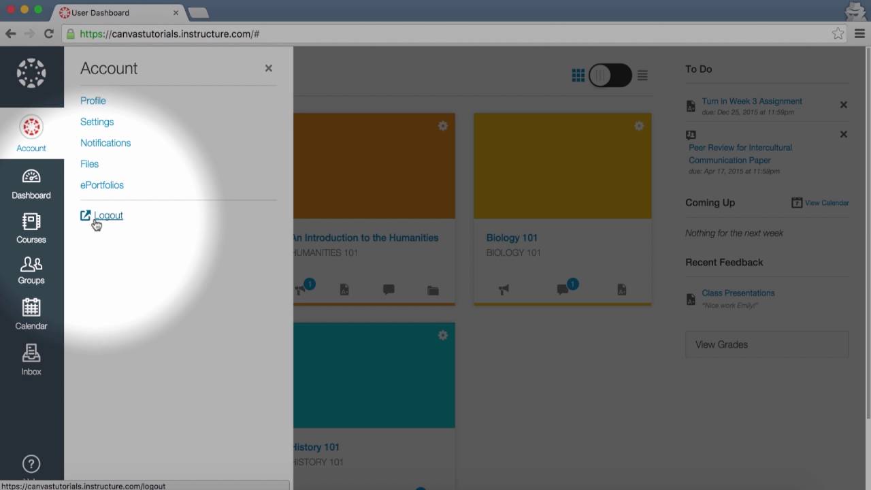Viewport: 871px width, 490px height.
Task: Click the View Grades button
Action: [767, 344]
